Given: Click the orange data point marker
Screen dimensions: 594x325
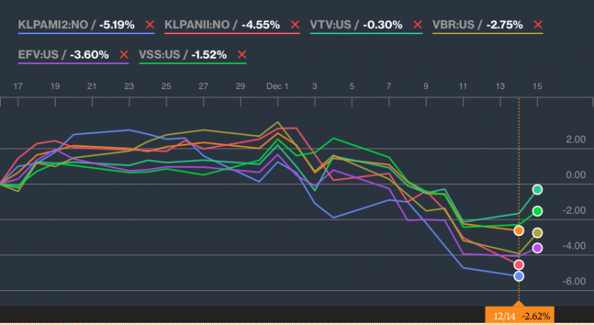Looking at the screenshot, I should [518, 230].
